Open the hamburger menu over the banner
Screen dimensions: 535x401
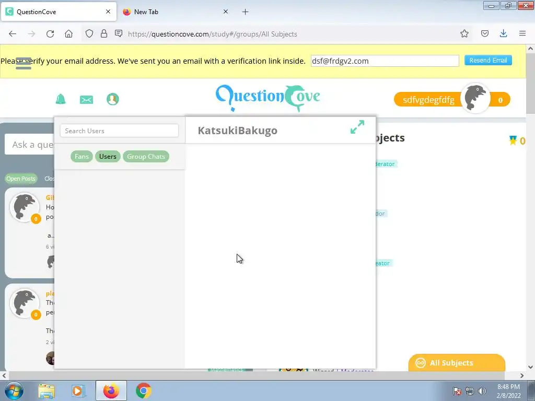[24, 63]
